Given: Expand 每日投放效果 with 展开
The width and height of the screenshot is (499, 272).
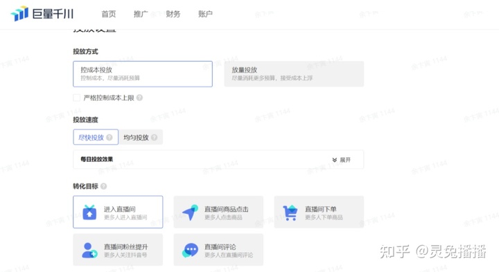Looking at the screenshot, I should 342,159.
